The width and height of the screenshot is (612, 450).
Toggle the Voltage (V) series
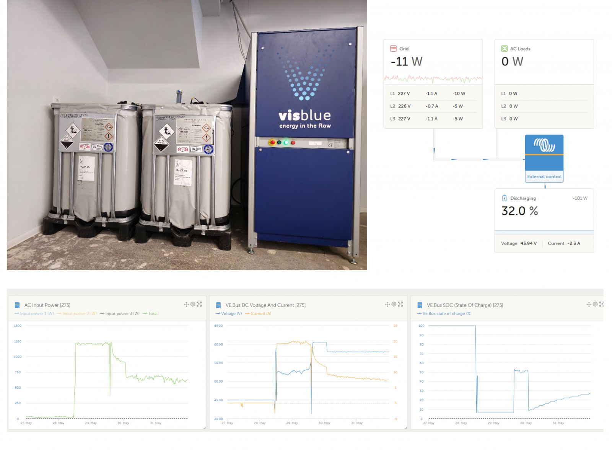coord(228,313)
